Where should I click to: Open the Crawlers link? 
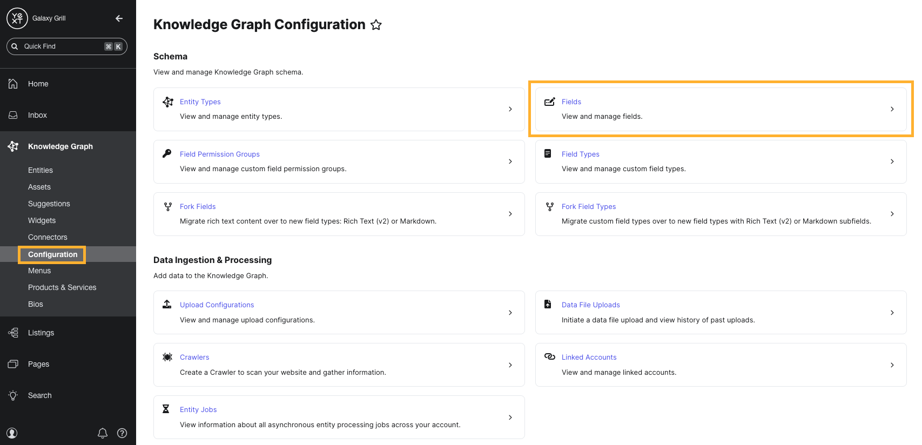194,357
